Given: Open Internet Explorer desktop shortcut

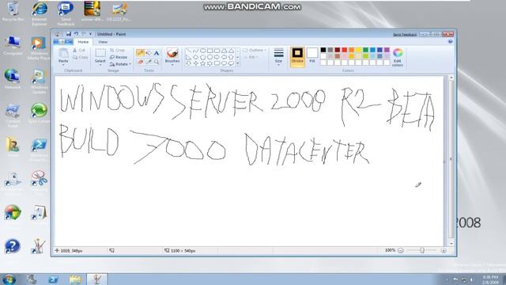Looking at the screenshot, I should tap(40, 13).
